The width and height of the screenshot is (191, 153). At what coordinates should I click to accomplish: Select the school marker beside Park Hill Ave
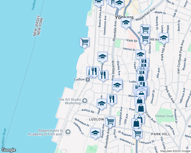pos(164,38)
